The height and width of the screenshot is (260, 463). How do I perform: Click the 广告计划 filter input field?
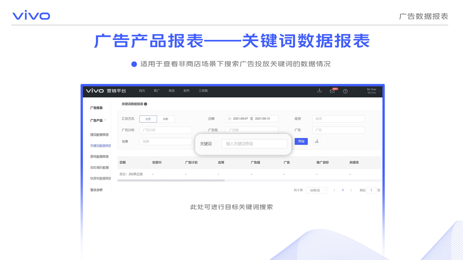[165, 130]
